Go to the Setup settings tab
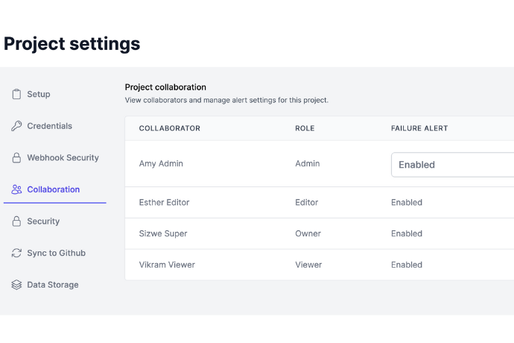Viewport: 514px width, 343px height. 39,95
